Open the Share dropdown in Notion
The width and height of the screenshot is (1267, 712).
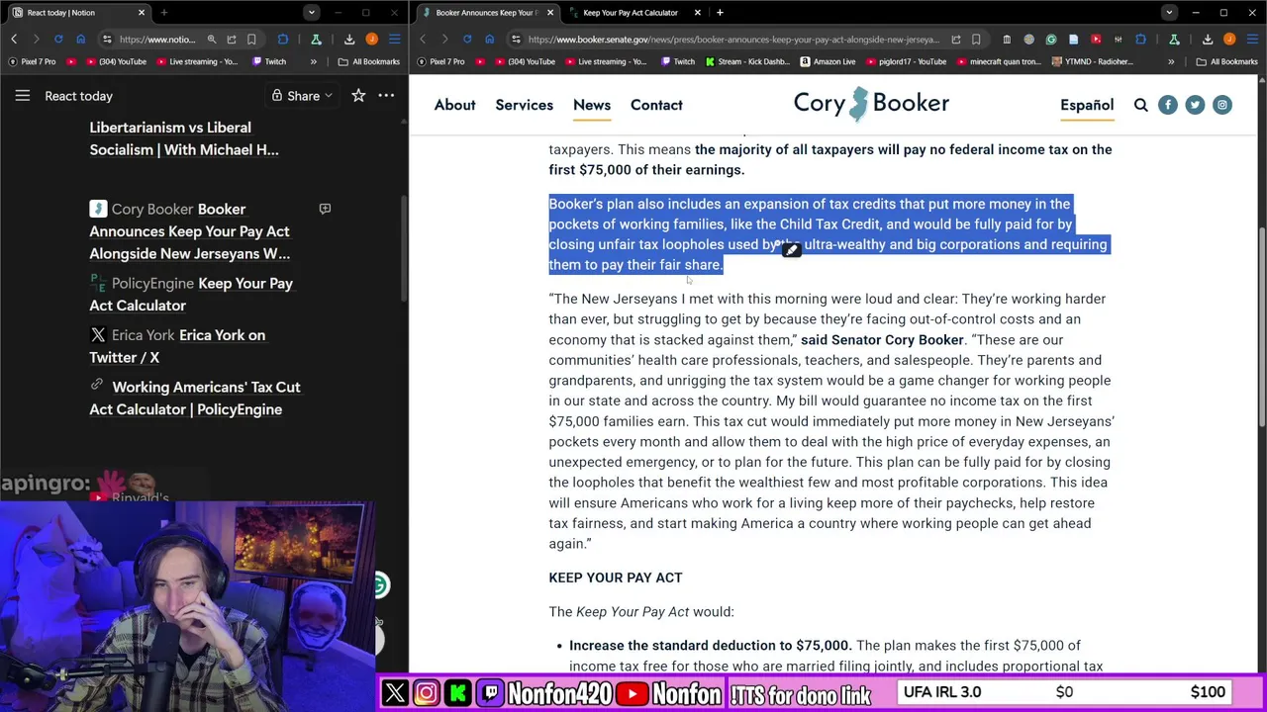pyautogui.click(x=303, y=96)
